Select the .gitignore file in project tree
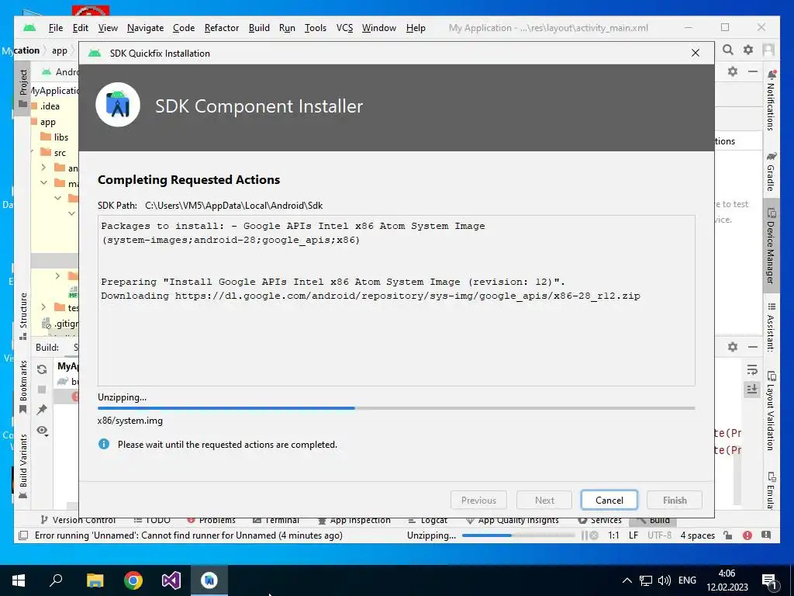Viewport: 794px width, 596px height. pyautogui.click(x=60, y=324)
